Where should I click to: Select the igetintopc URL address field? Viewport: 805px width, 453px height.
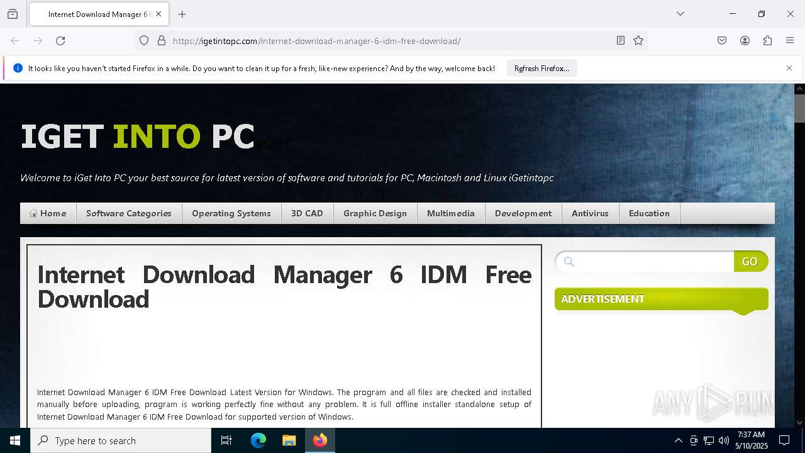[x=390, y=41]
